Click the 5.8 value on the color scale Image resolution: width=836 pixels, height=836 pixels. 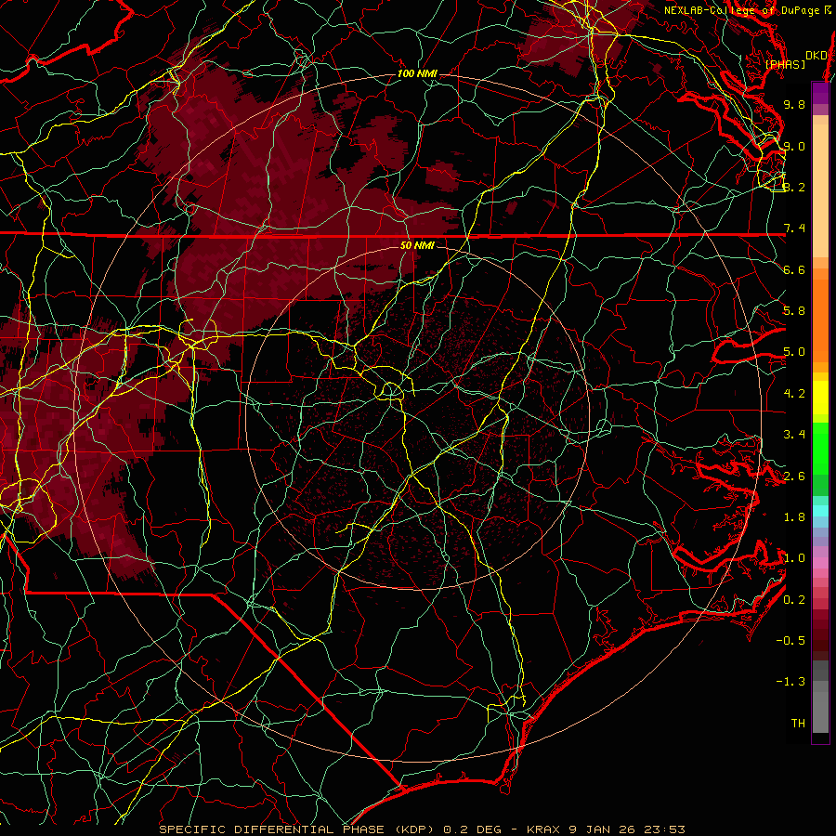[794, 311]
